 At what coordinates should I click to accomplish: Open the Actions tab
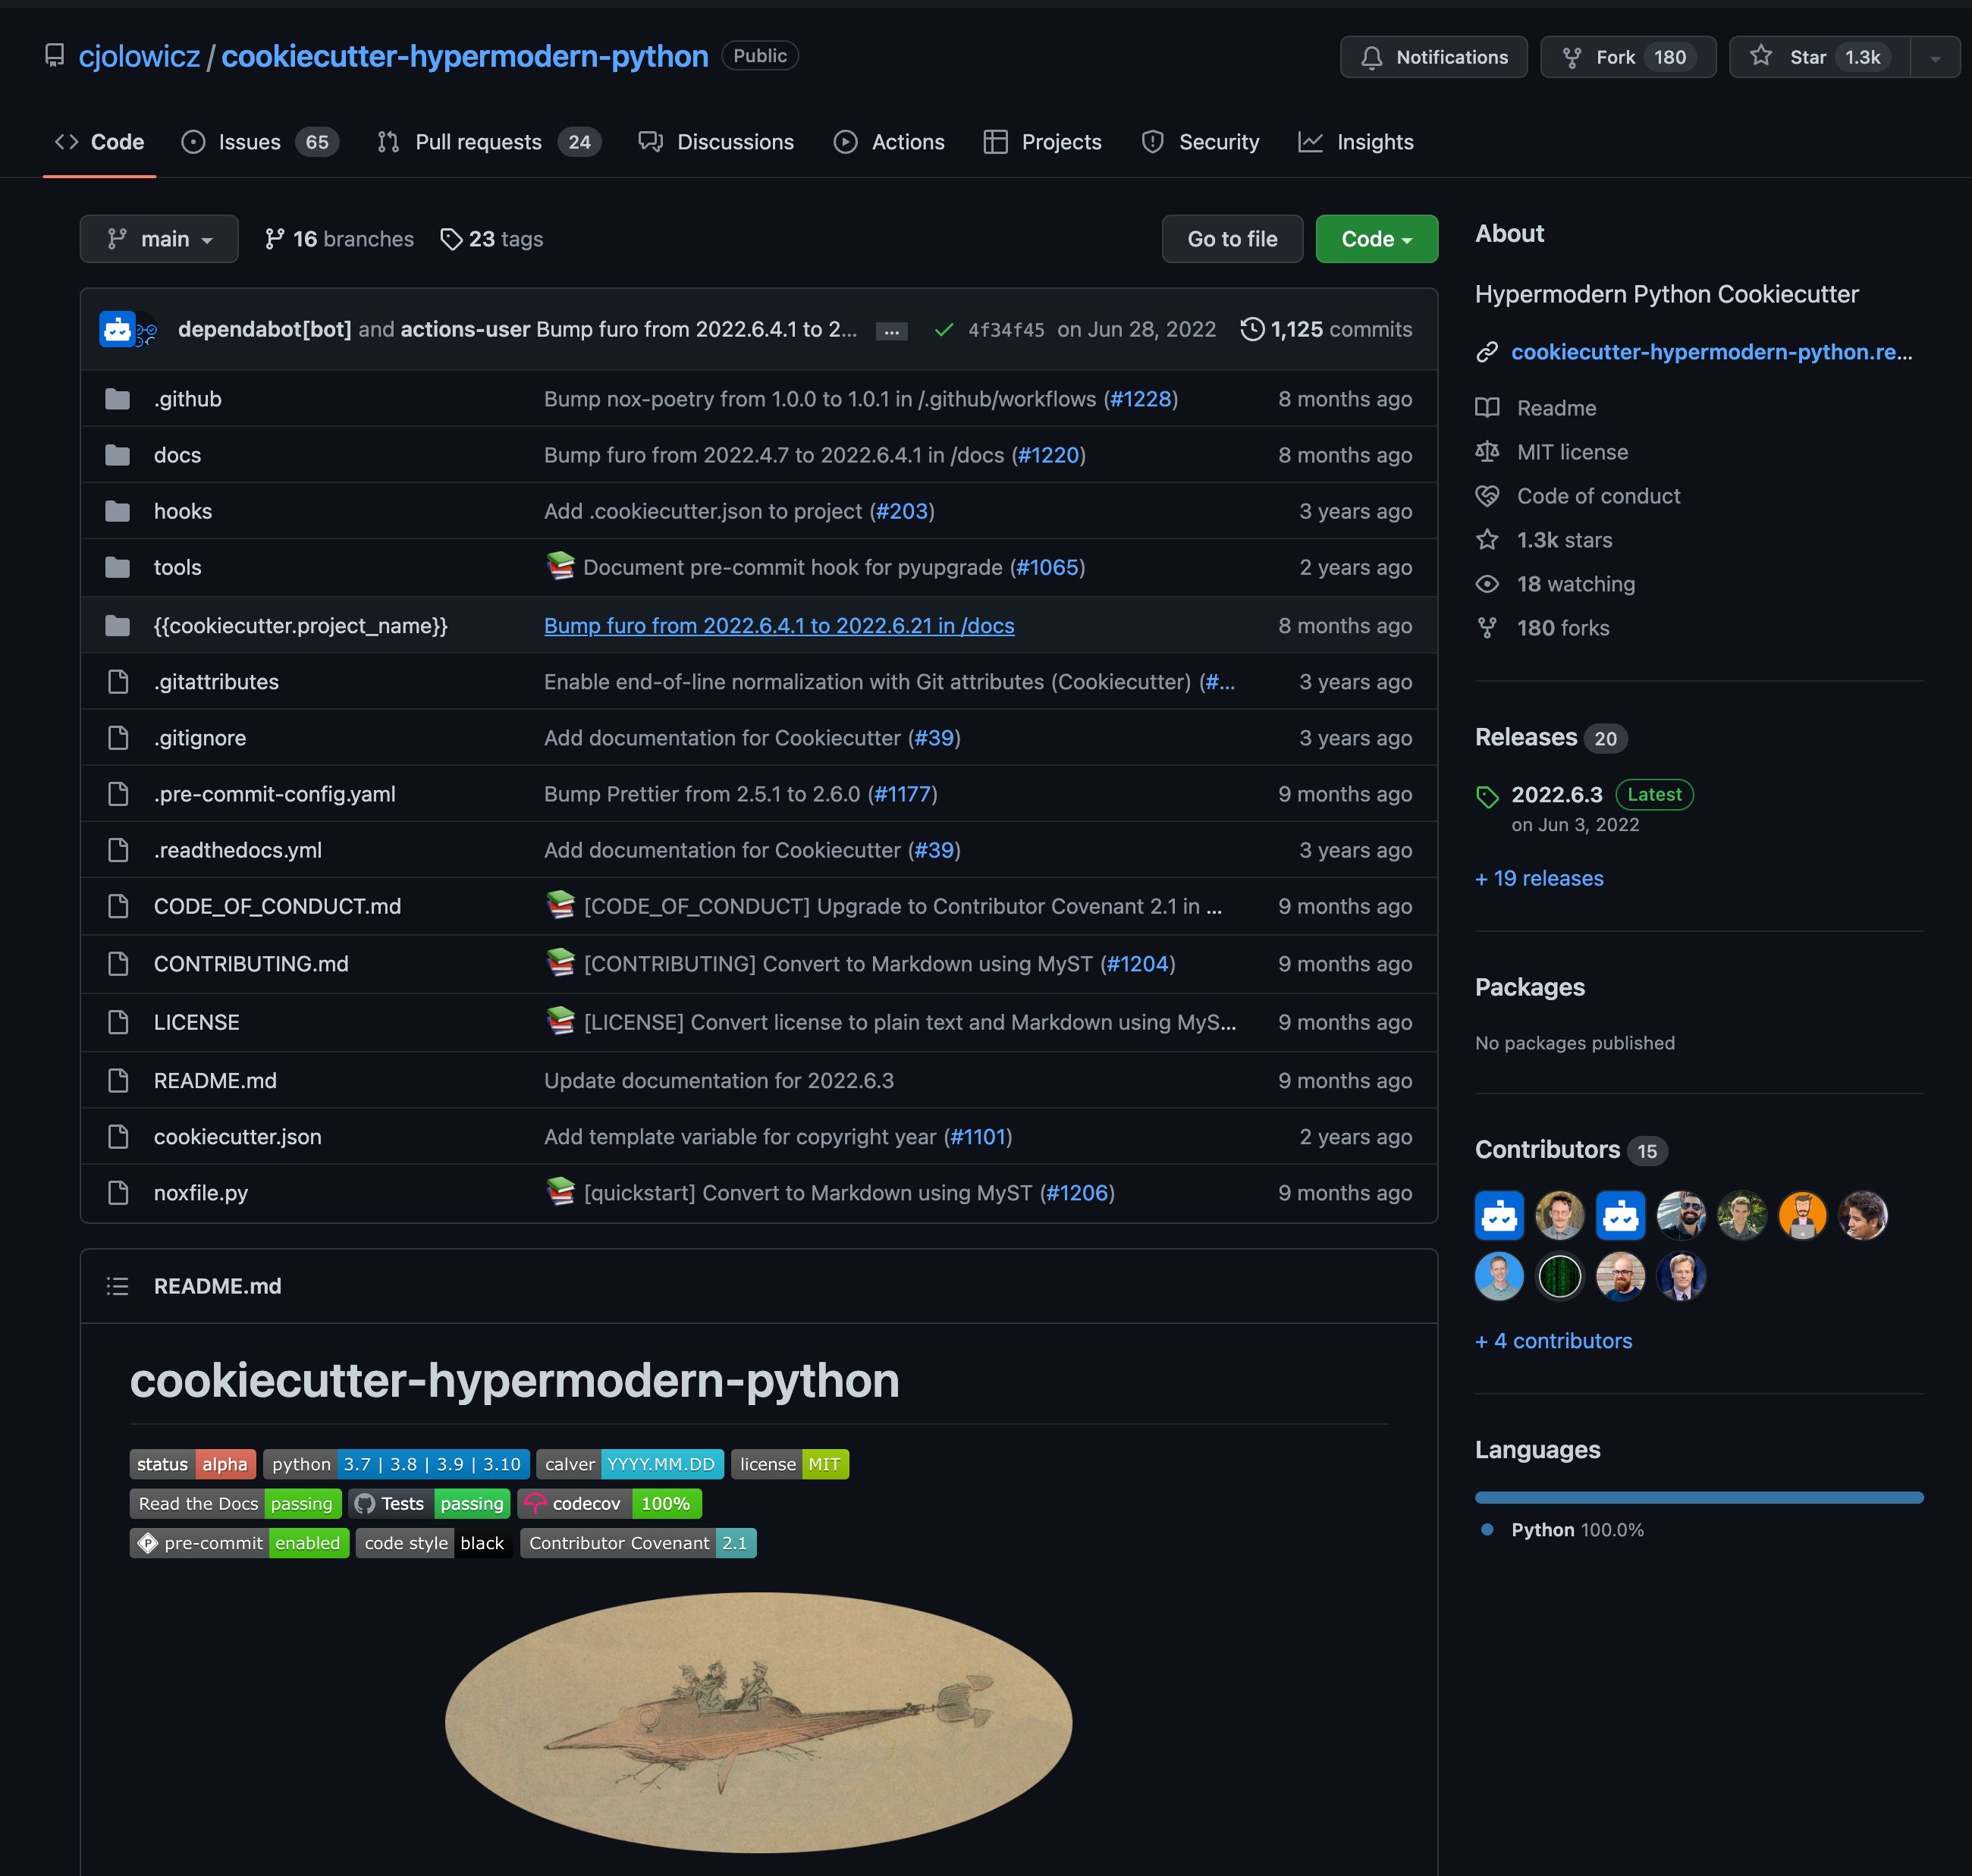(x=889, y=142)
